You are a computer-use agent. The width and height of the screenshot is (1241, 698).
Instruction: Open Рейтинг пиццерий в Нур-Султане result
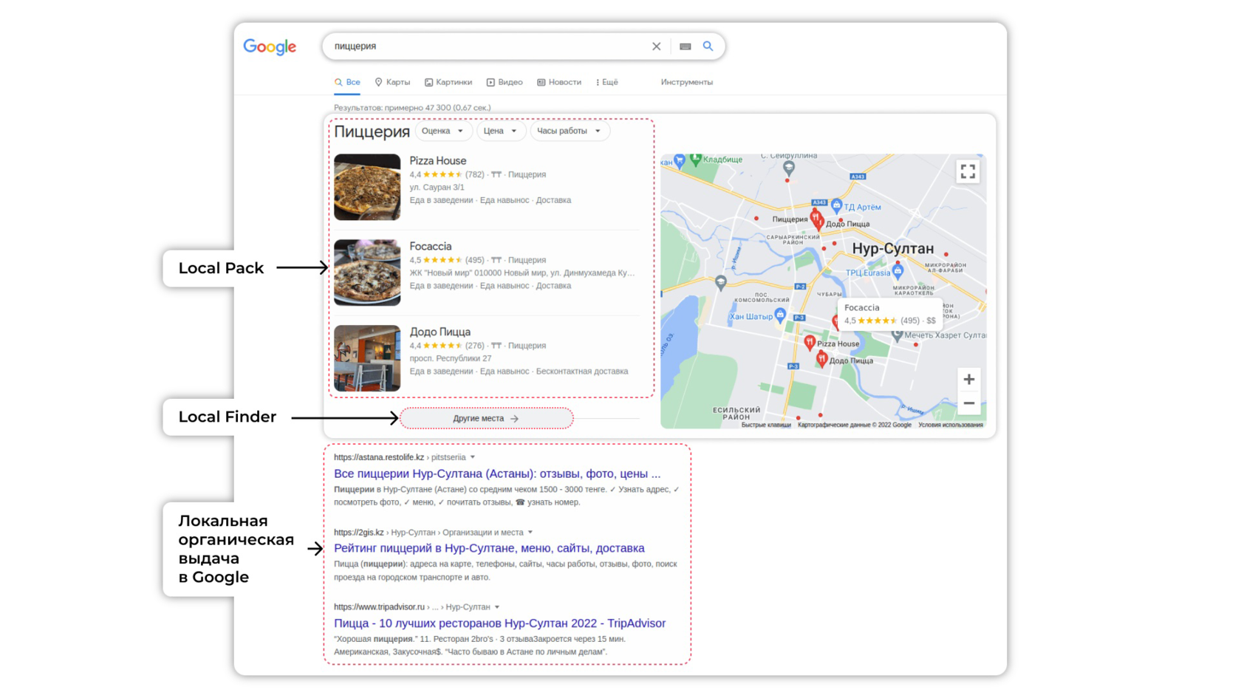click(x=489, y=548)
